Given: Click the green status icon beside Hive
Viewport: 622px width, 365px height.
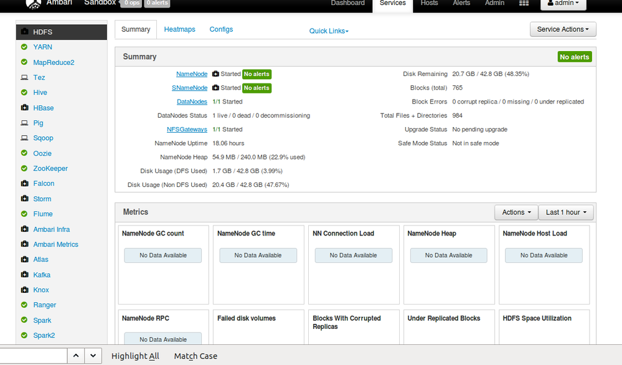Looking at the screenshot, I should click(24, 92).
